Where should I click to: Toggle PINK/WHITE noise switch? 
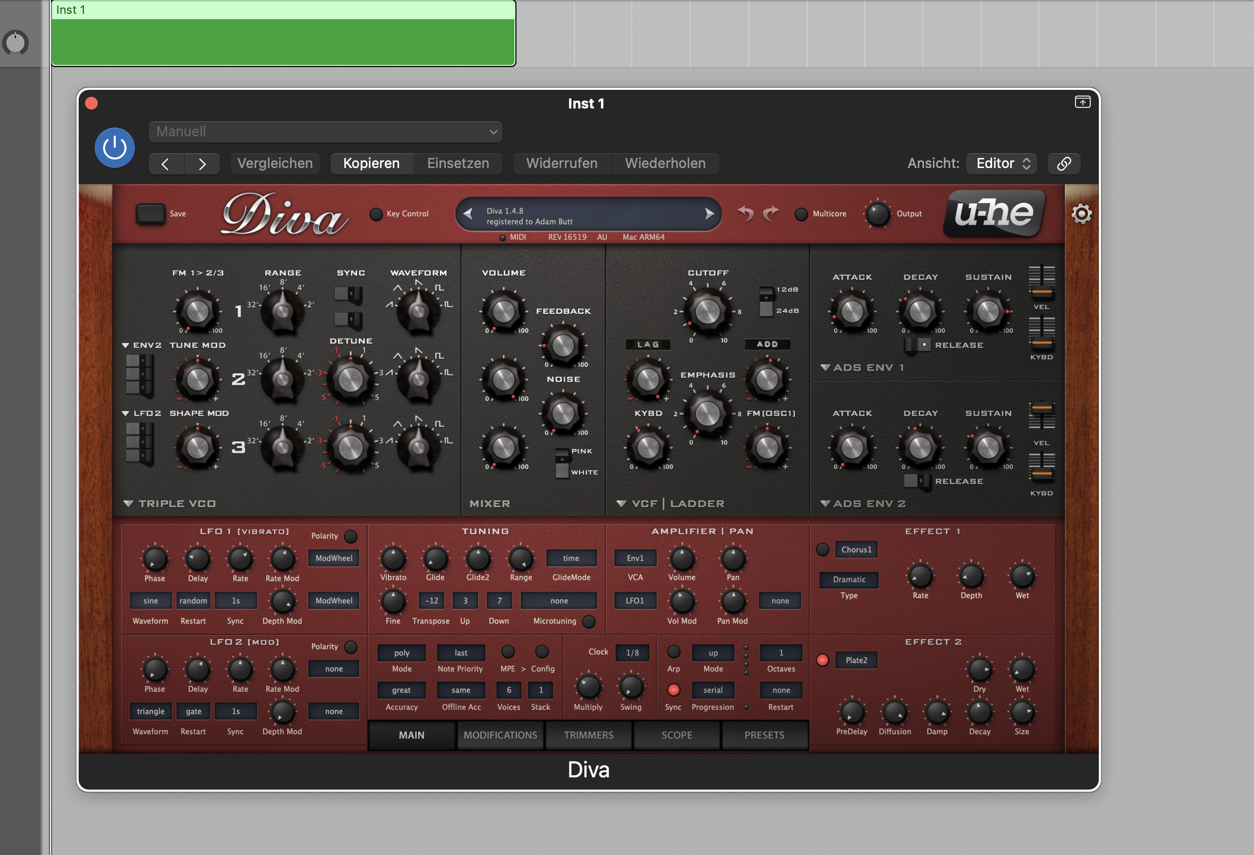point(562,463)
